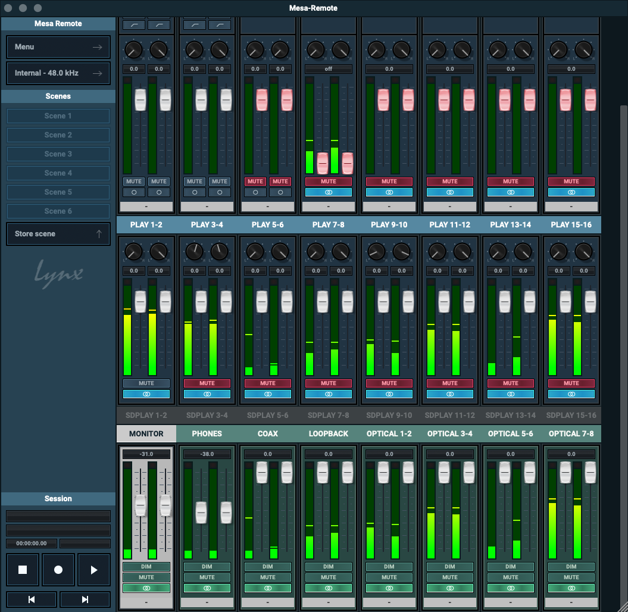Click the Stop button in Session transport

pyautogui.click(x=23, y=570)
